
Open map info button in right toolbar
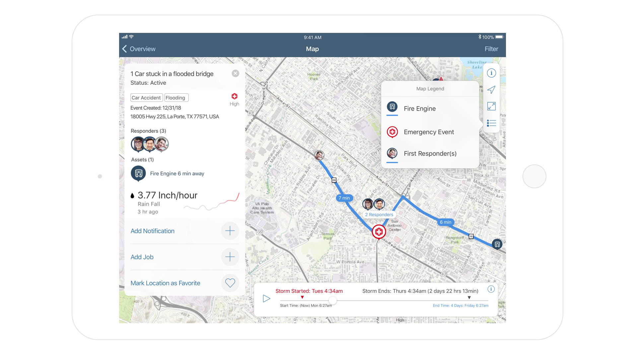coord(491,73)
